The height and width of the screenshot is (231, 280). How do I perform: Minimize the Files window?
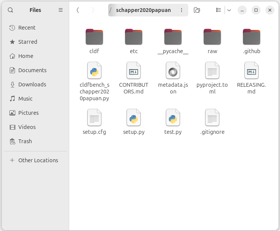click(x=242, y=10)
